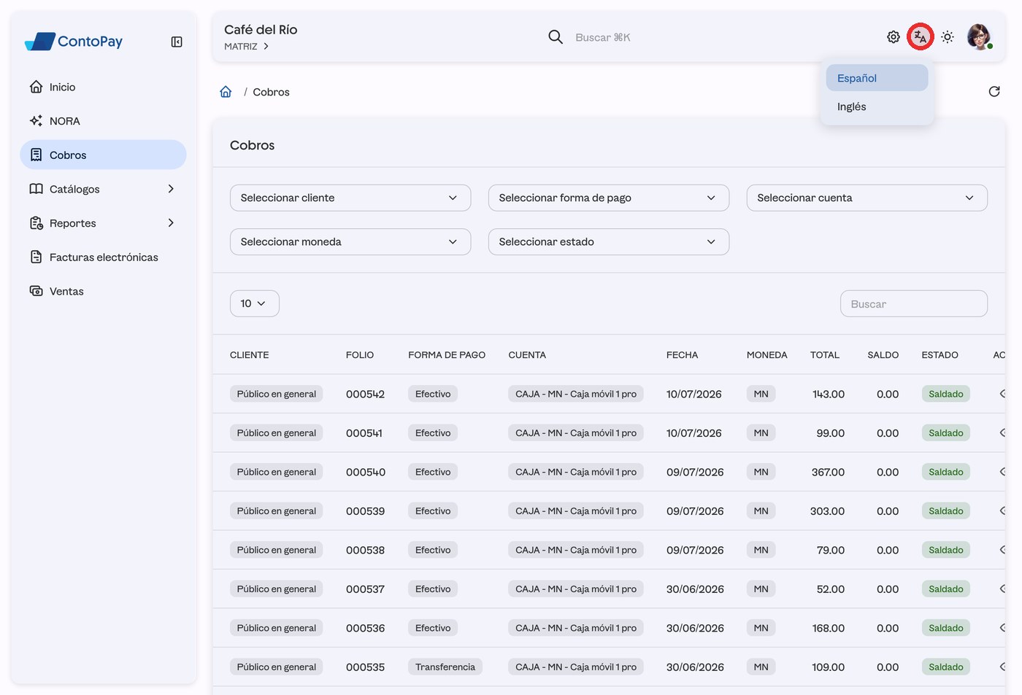Click folio 000535
1022x695 pixels.
pos(365,667)
